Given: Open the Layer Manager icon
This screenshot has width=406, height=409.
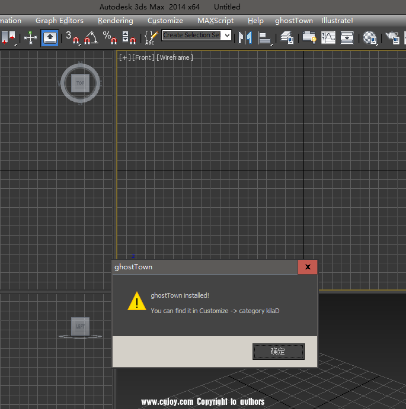Looking at the screenshot, I should coord(287,38).
